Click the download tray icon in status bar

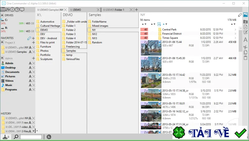click(5, 137)
